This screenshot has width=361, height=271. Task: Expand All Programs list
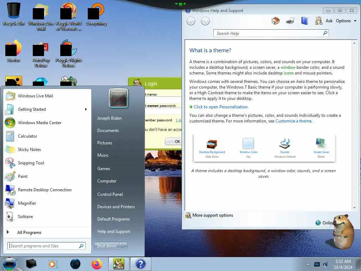48,232
